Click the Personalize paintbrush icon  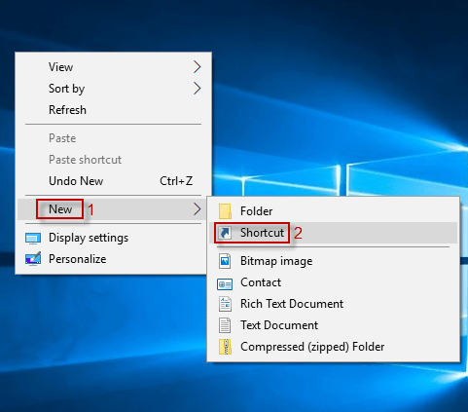pyautogui.click(x=33, y=259)
